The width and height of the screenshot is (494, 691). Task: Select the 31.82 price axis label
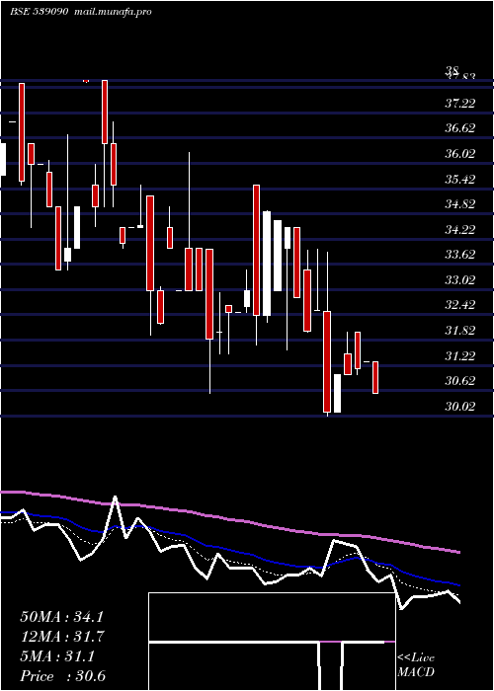460,331
